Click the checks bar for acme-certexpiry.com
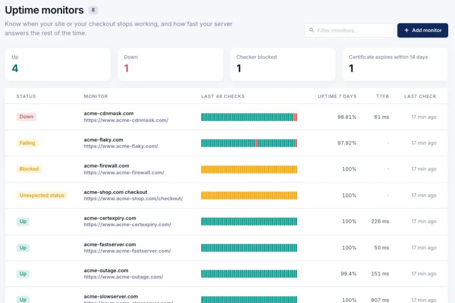The height and width of the screenshot is (303, 455). point(249,222)
